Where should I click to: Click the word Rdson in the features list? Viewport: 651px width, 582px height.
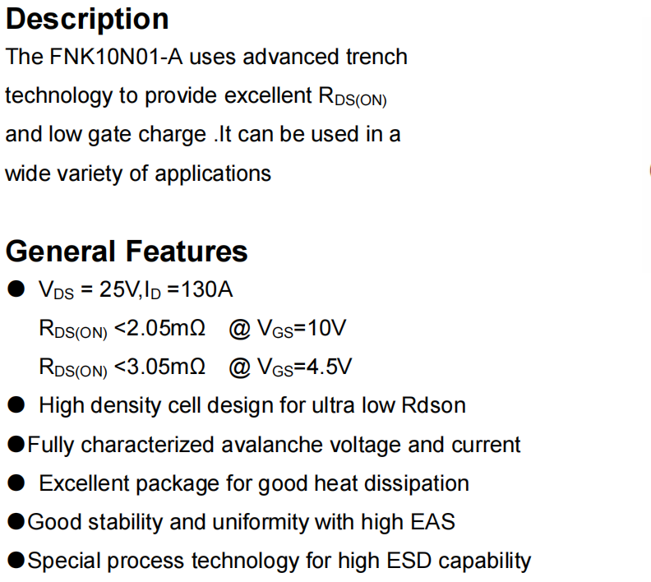433,405
